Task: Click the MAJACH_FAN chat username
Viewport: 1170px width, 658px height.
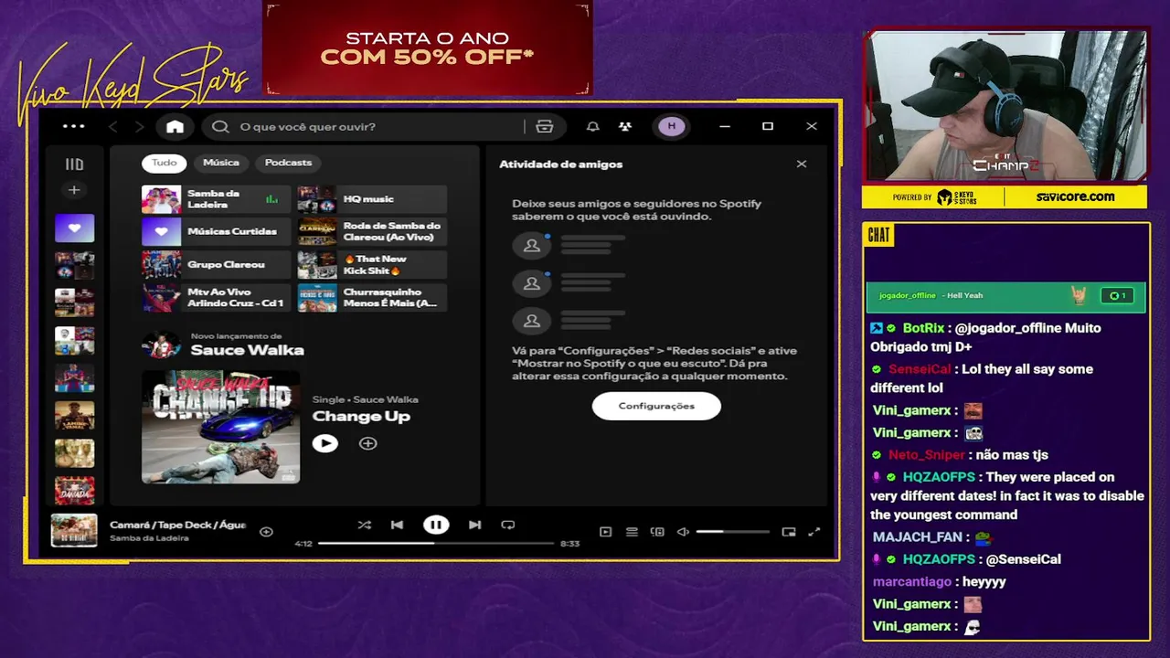Action: click(918, 537)
